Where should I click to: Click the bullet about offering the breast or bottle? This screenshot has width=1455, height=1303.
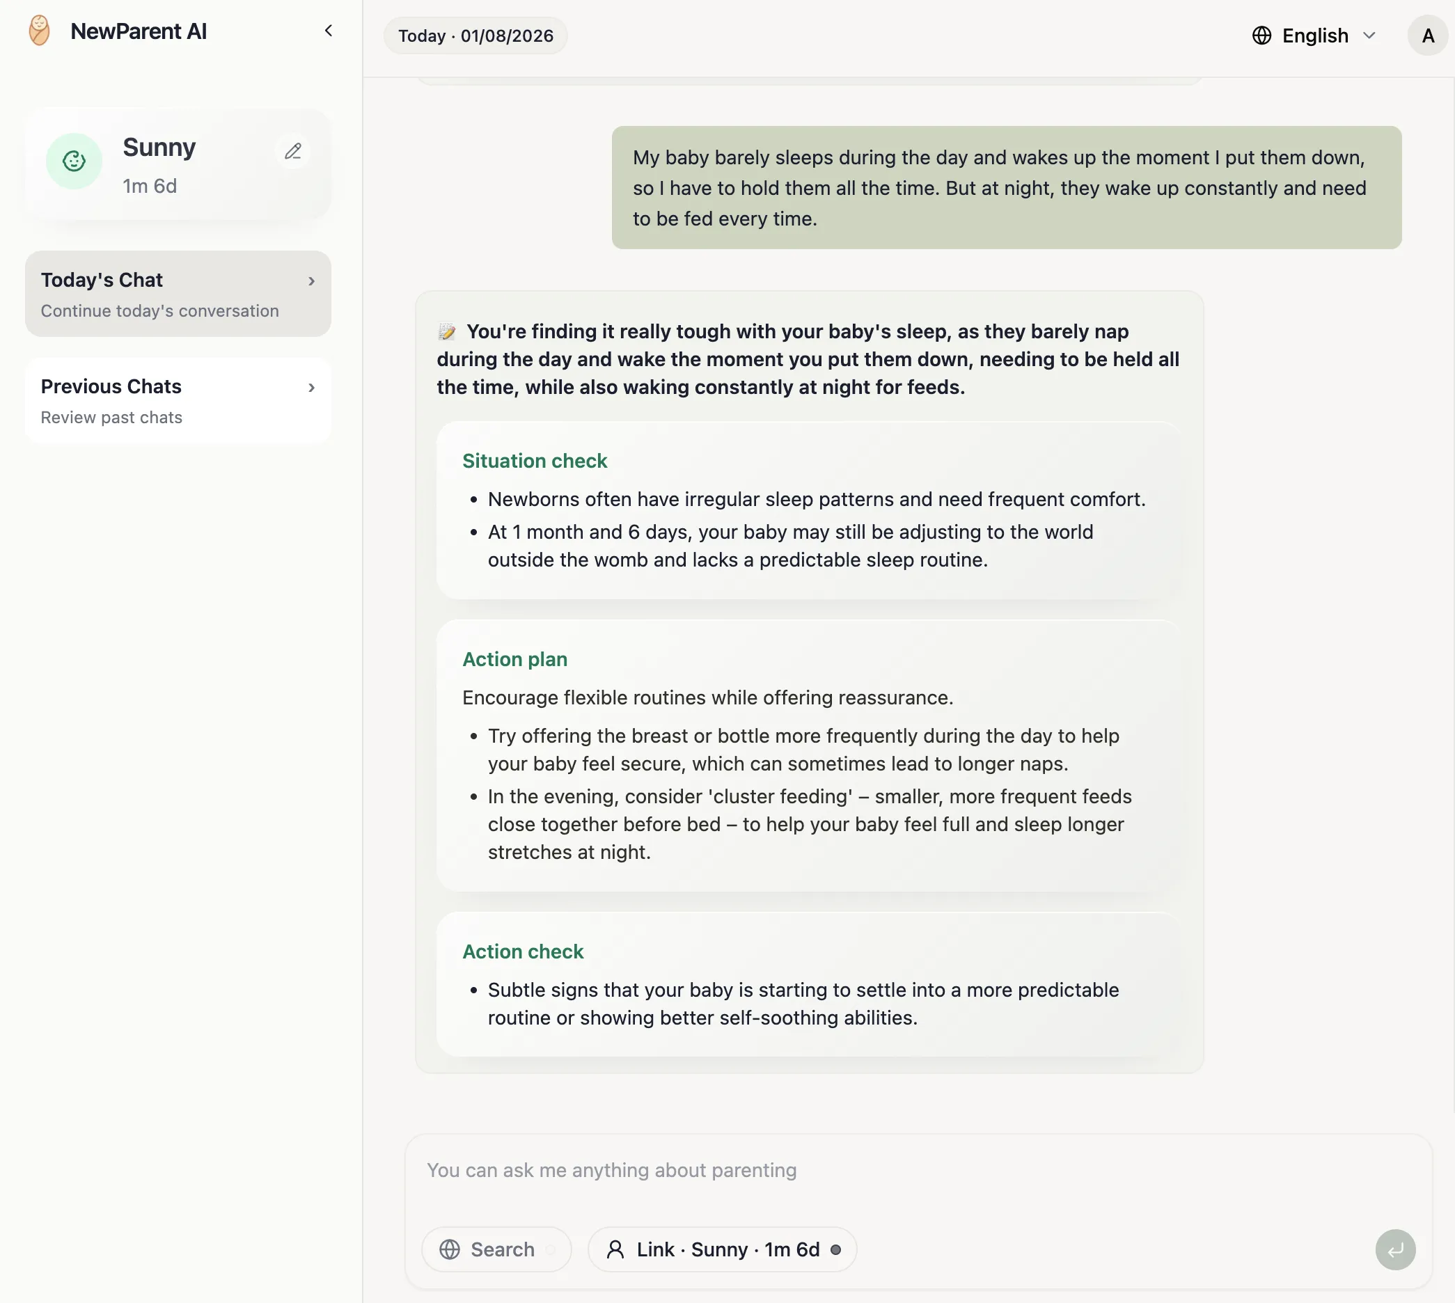click(803, 750)
